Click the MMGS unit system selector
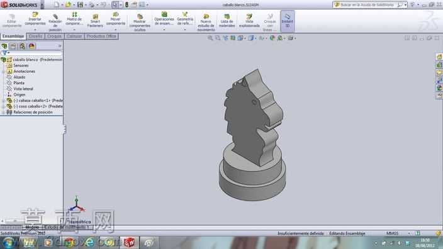Viewport: 443px width, 249px height. click(392, 233)
